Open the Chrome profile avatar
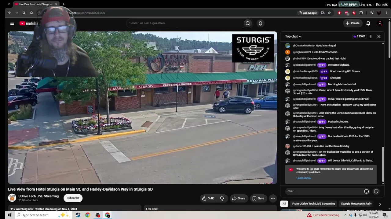 [x=379, y=13]
